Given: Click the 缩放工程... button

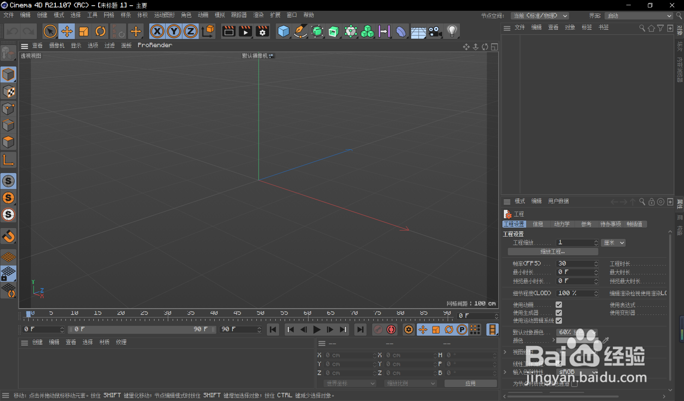Looking at the screenshot, I should pyautogui.click(x=553, y=252).
